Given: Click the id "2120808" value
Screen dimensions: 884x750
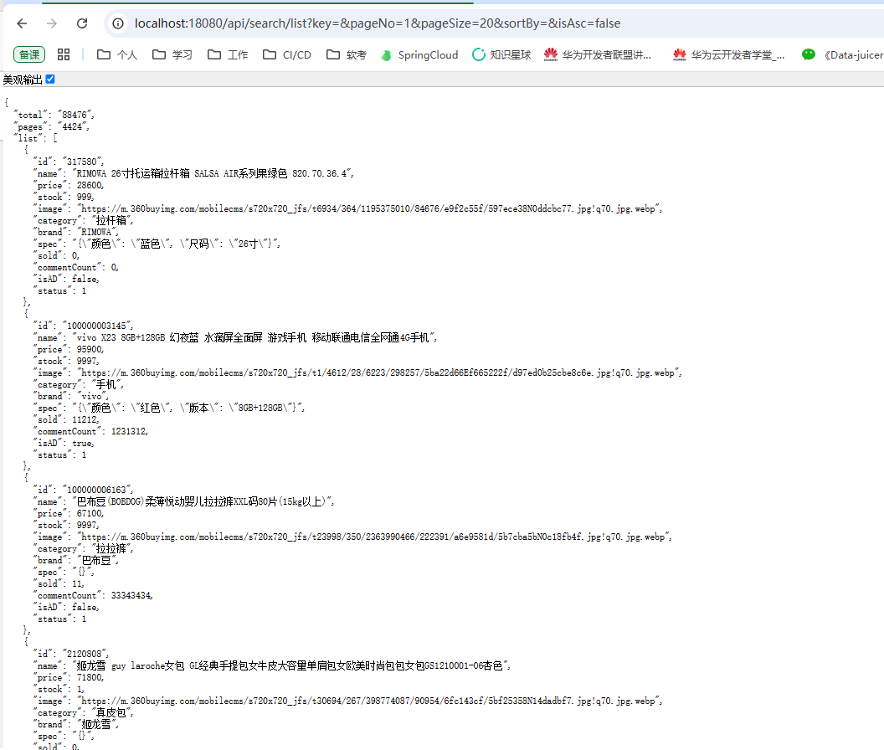Looking at the screenshot, I should [85, 654].
